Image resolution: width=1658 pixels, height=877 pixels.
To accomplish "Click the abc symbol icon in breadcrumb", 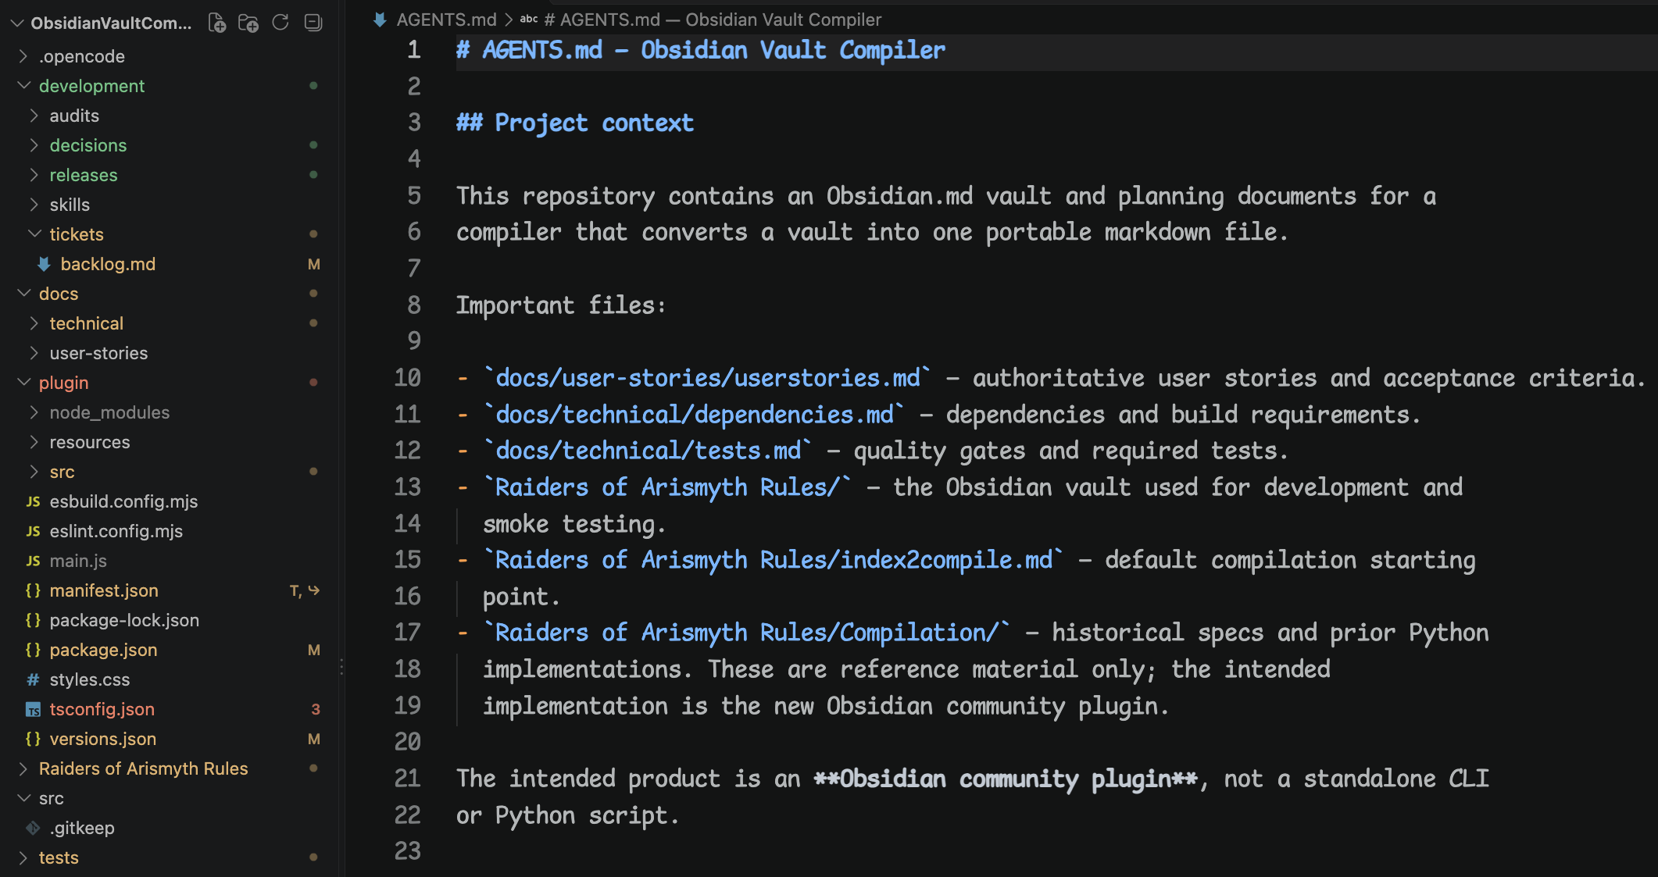I will tap(529, 20).
